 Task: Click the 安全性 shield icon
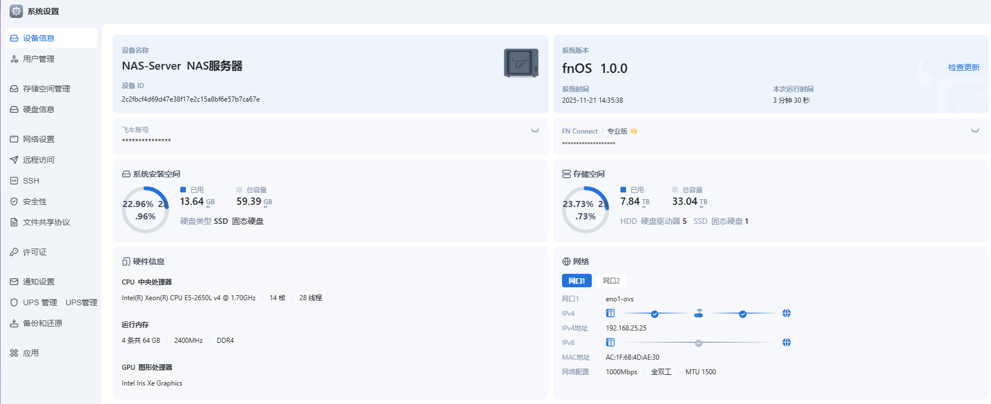coord(14,201)
